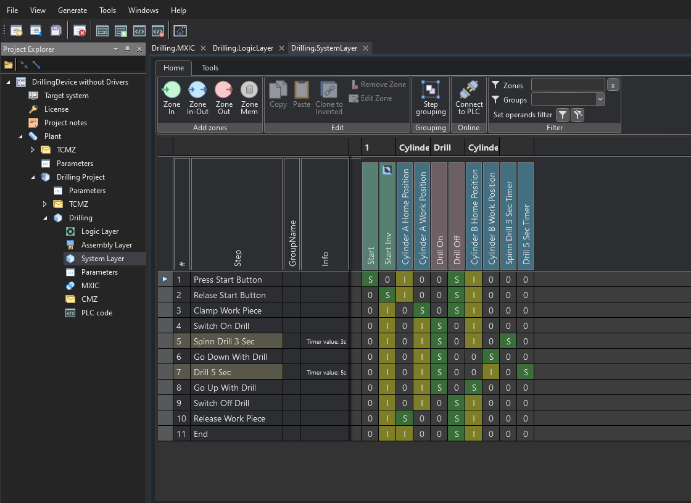The height and width of the screenshot is (503, 691).
Task: Click the 'Timer value: 5s' info cell
Action: pyautogui.click(x=326, y=373)
